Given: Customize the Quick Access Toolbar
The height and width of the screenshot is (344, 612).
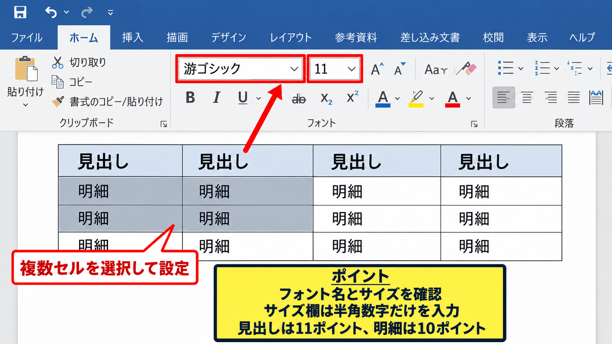Looking at the screenshot, I should pyautogui.click(x=110, y=13).
